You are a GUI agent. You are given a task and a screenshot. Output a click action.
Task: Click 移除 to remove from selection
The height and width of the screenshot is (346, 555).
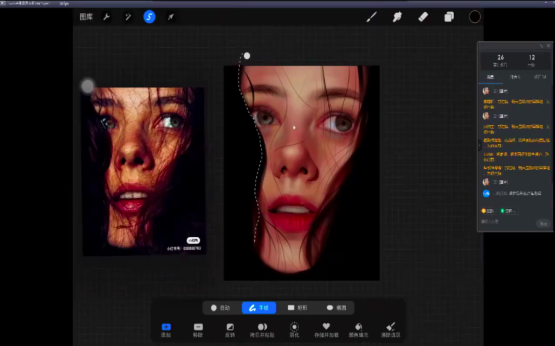198,330
